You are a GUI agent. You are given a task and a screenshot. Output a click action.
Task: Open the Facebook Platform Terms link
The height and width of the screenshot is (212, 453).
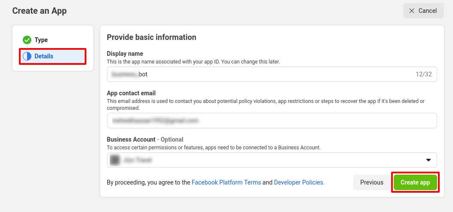(226, 182)
